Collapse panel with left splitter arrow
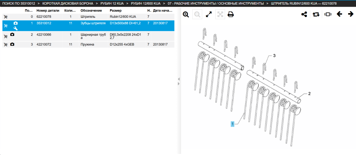 [179, 79]
